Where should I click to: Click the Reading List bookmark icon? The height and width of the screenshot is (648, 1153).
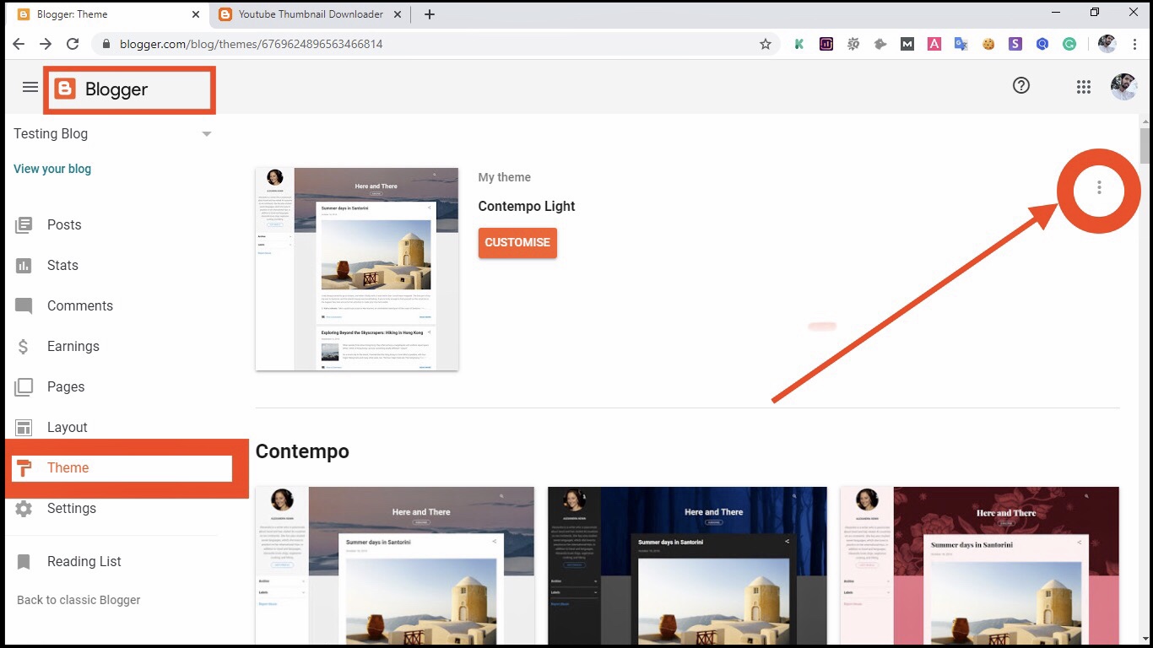tap(24, 562)
